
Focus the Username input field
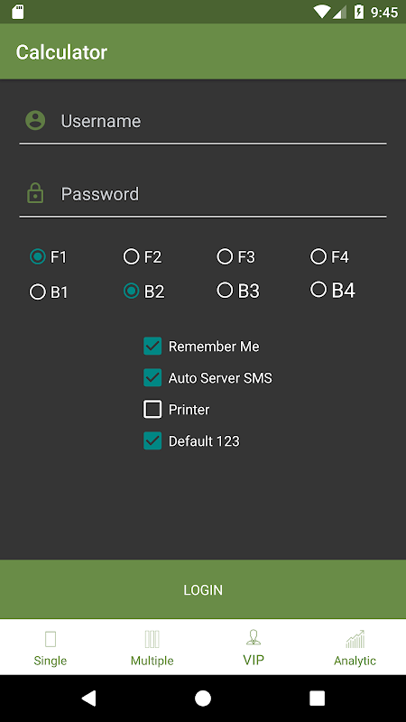pos(202,122)
